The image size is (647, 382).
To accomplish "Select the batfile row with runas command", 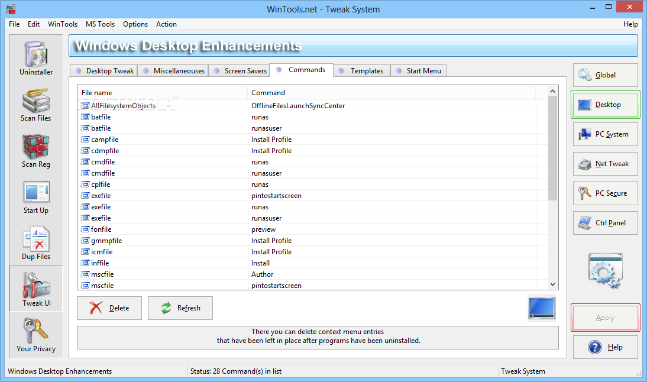I will pyautogui.click(x=312, y=117).
